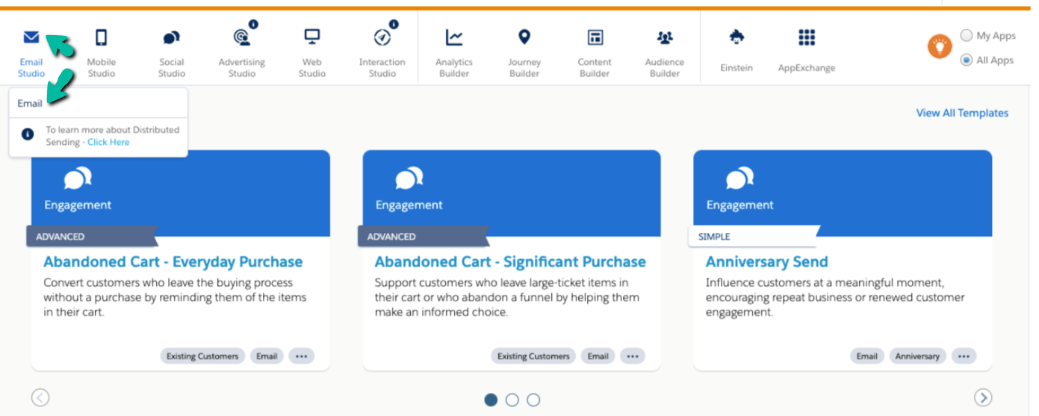Click View All Templates link
The width and height of the screenshot is (1039, 416).
pos(962,113)
